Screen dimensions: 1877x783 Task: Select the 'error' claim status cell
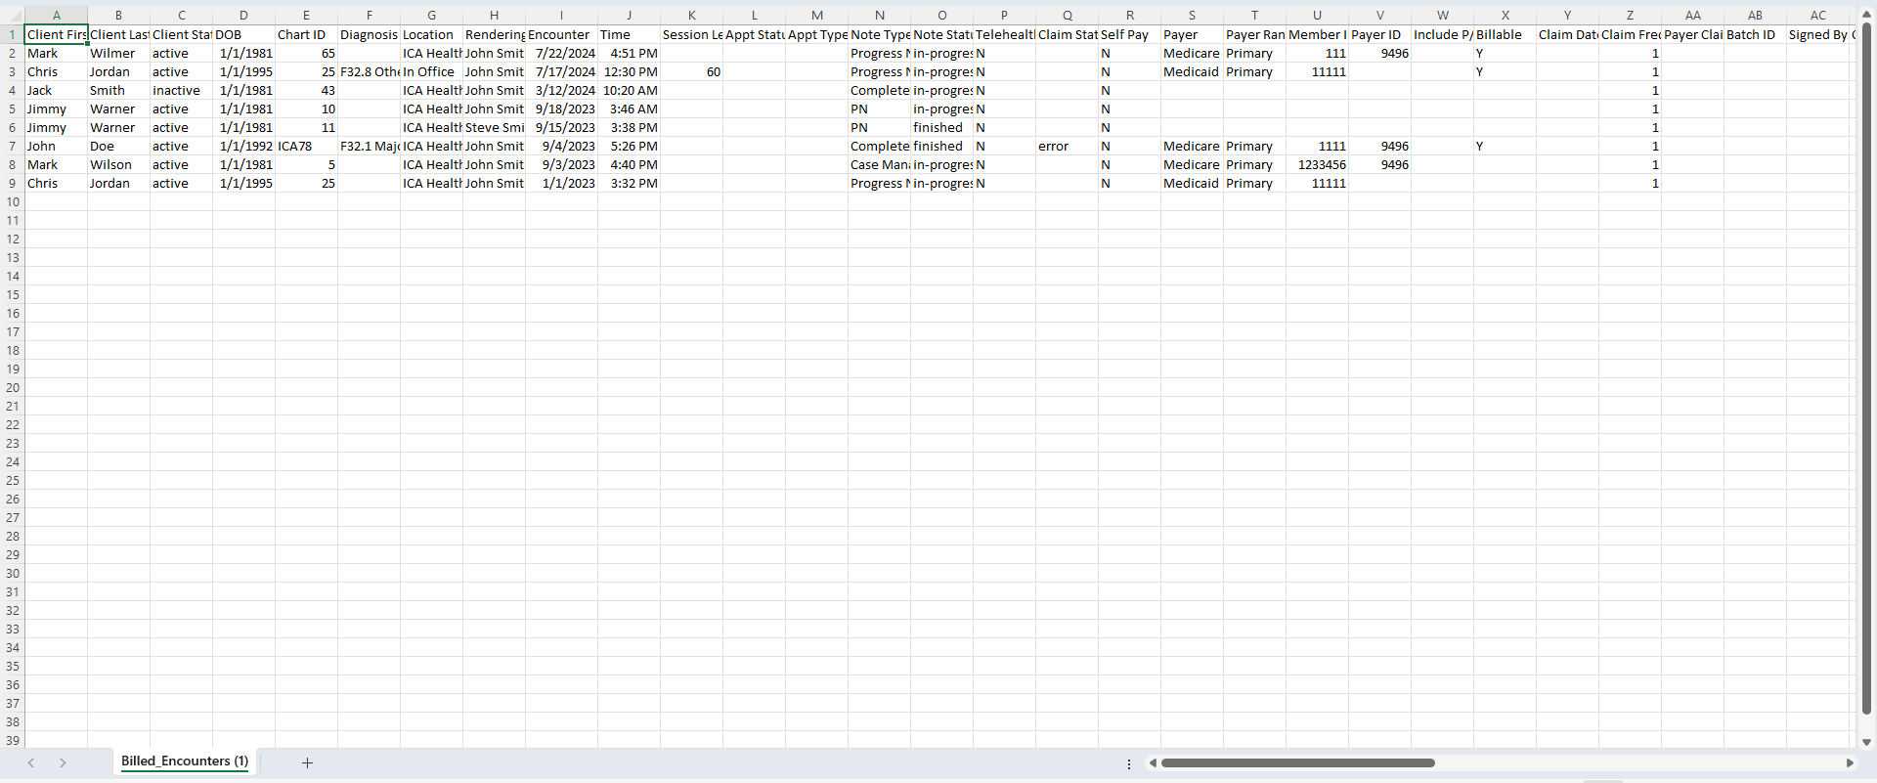pos(1066,147)
